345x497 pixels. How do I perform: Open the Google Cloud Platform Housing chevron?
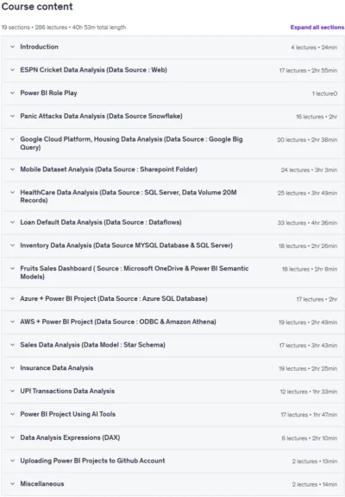tap(12, 139)
